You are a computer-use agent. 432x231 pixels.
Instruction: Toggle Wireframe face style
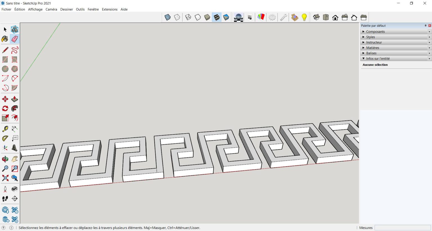[188, 17]
